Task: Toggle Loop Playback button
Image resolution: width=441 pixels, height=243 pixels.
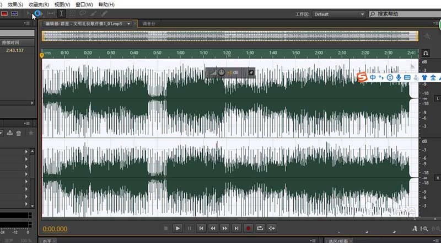Action: click(x=260, y=228)
